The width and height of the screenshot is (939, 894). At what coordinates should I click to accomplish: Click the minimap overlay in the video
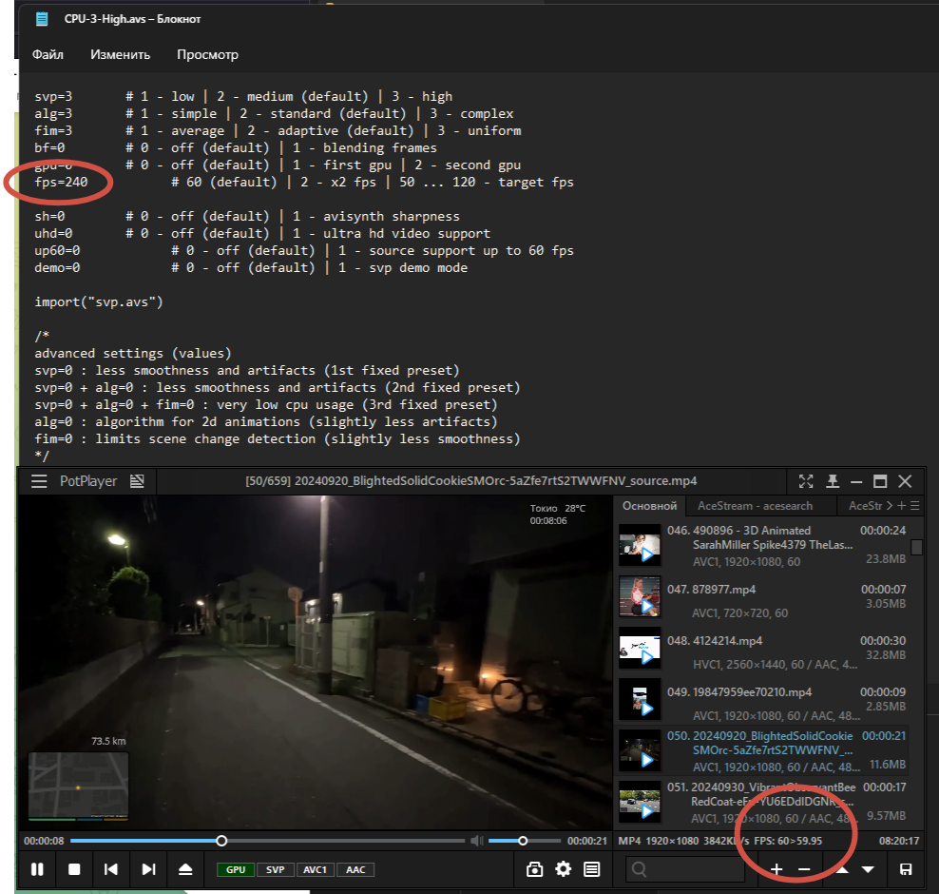click(x=78, y=786)
